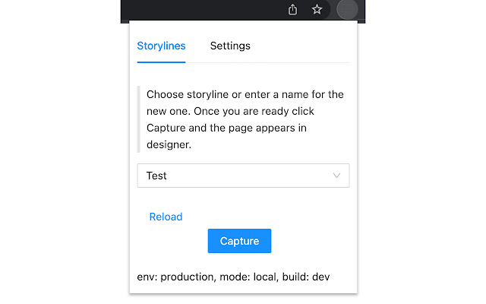Click the "Test" value text in selector

[156, 176]
